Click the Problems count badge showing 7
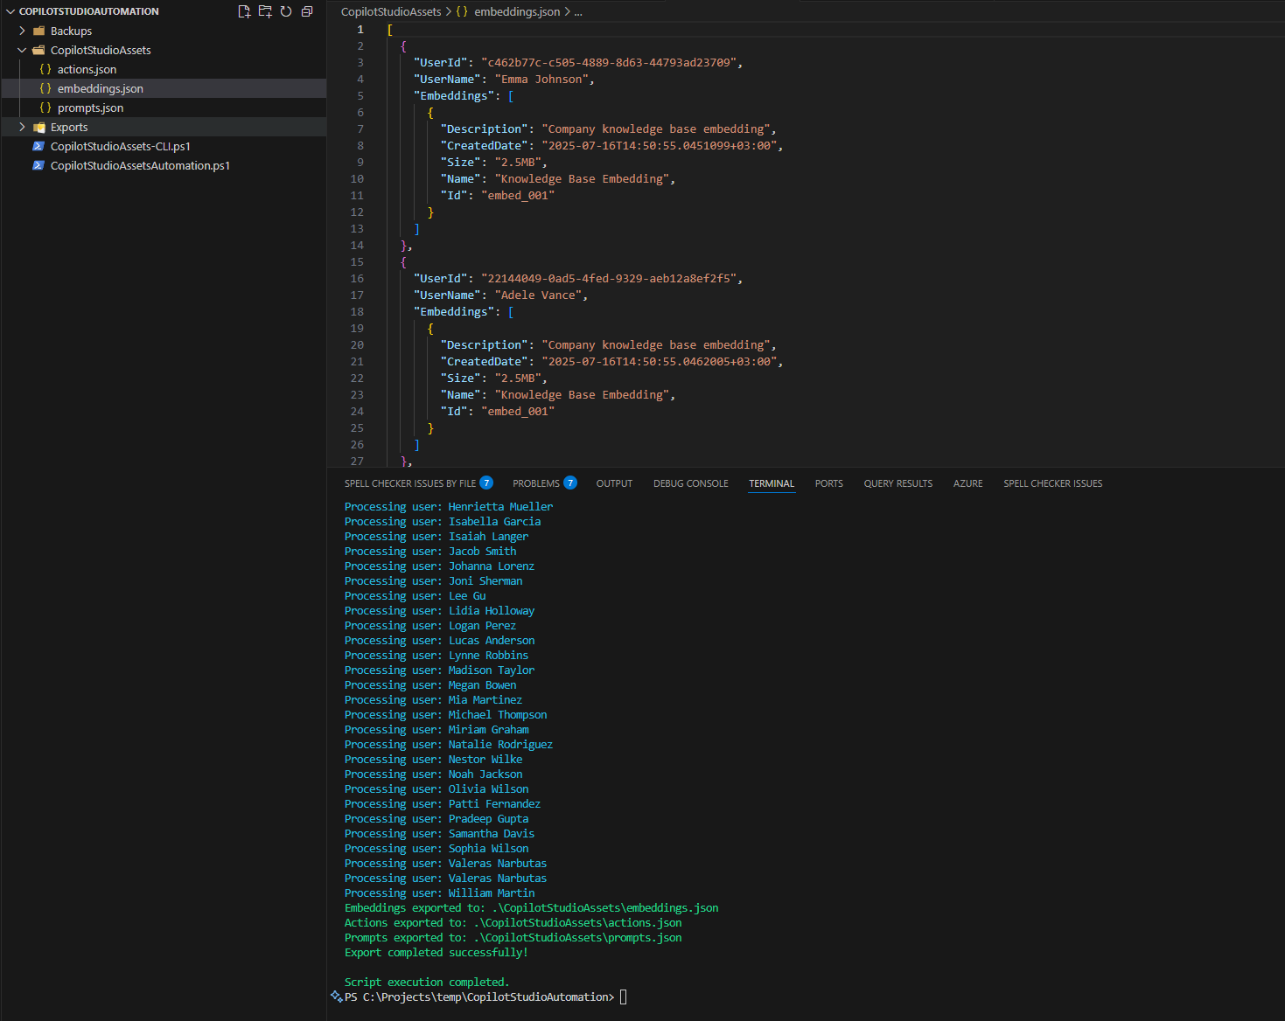 click(x=570, y=483)
